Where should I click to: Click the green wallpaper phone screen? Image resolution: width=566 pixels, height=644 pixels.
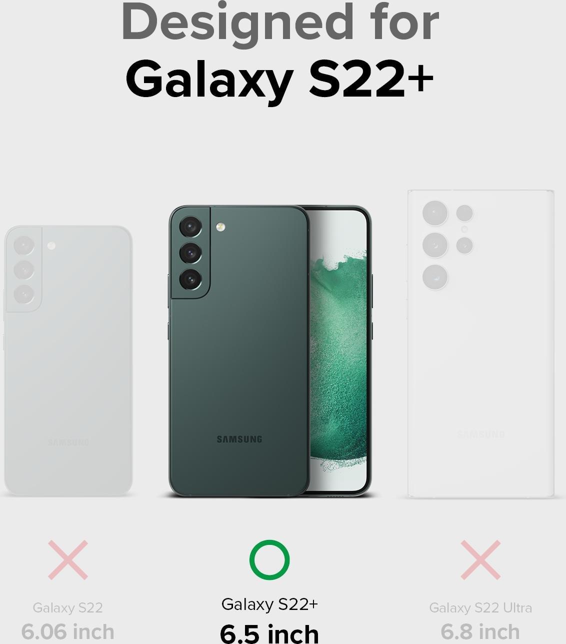tap(338, 350)
